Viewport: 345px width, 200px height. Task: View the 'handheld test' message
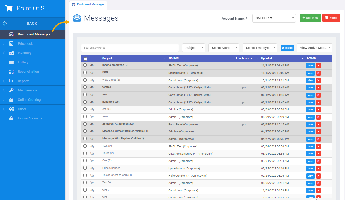coord(310,102)
